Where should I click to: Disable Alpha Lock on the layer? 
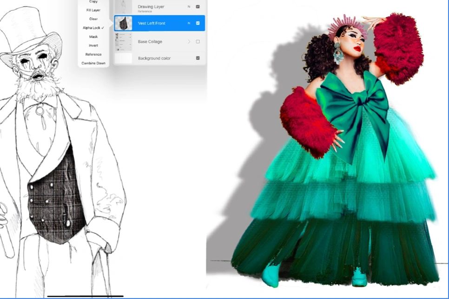coord(93,28)
